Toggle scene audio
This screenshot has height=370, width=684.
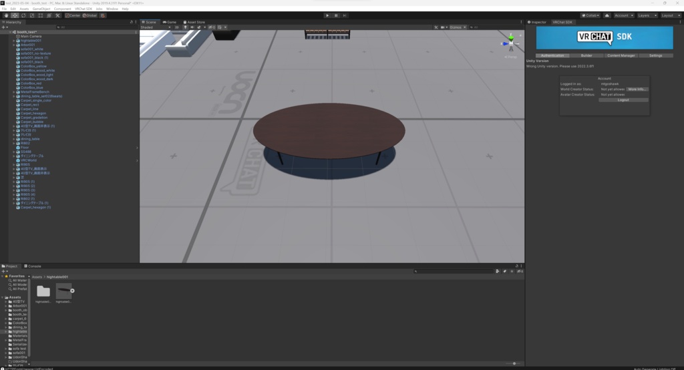[192, 27]
